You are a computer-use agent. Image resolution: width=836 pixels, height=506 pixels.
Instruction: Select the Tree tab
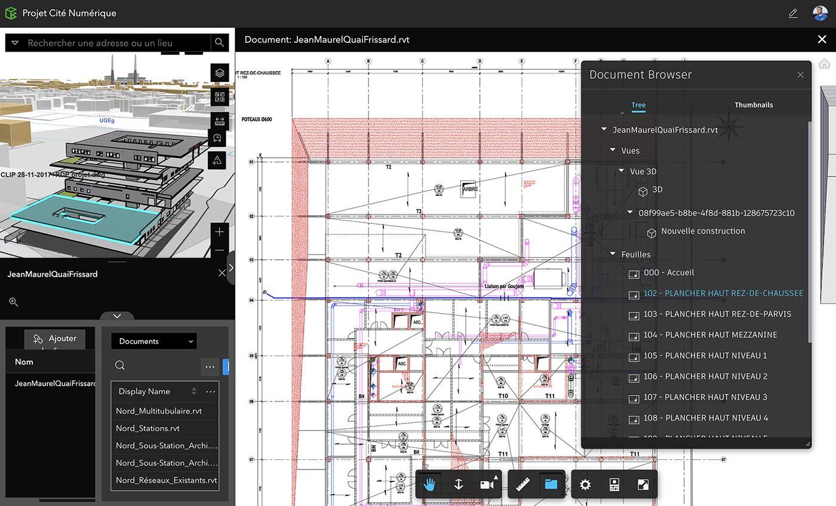[x=638, y=105]
